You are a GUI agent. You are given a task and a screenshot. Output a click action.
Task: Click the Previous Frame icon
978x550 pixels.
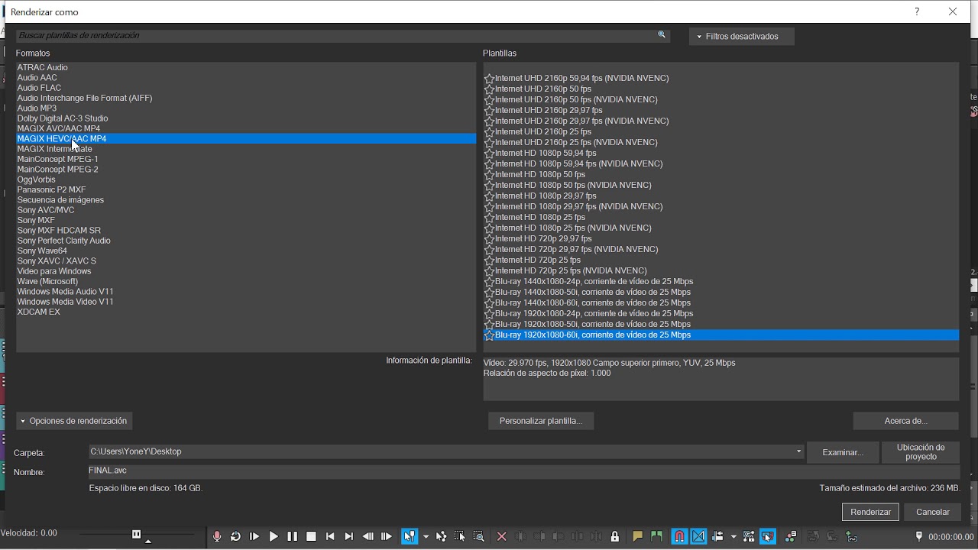368,537
